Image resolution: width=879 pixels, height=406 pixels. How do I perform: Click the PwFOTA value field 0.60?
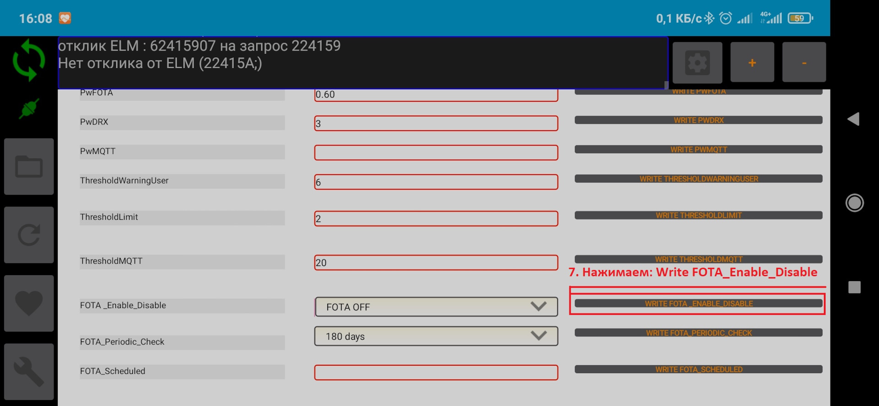point(436,95)
